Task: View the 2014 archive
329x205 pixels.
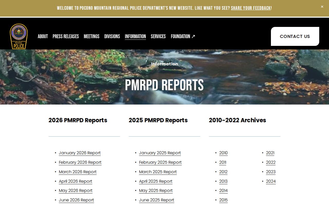Action: pyautogui.click(x=223, y=191)
